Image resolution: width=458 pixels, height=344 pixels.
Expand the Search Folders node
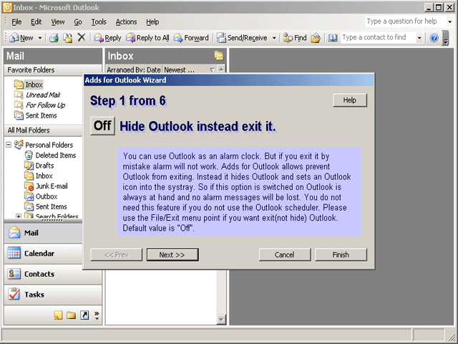(19, 216)
